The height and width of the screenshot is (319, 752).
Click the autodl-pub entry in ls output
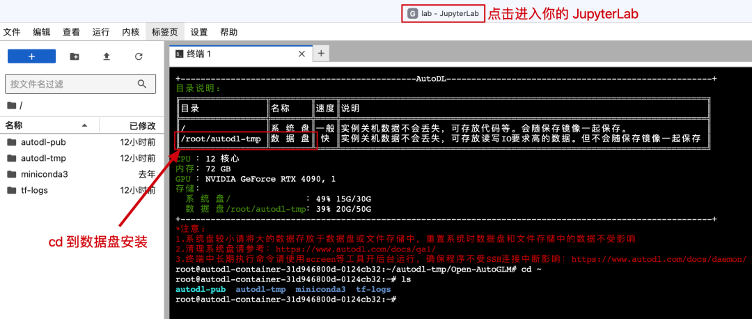(x=201, y=290)
